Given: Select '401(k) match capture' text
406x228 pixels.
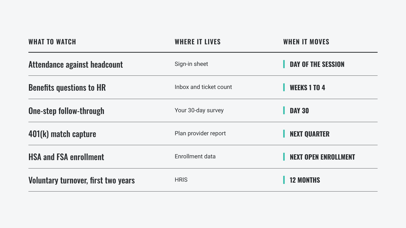Looking at the screenshot, I should 62,134.
